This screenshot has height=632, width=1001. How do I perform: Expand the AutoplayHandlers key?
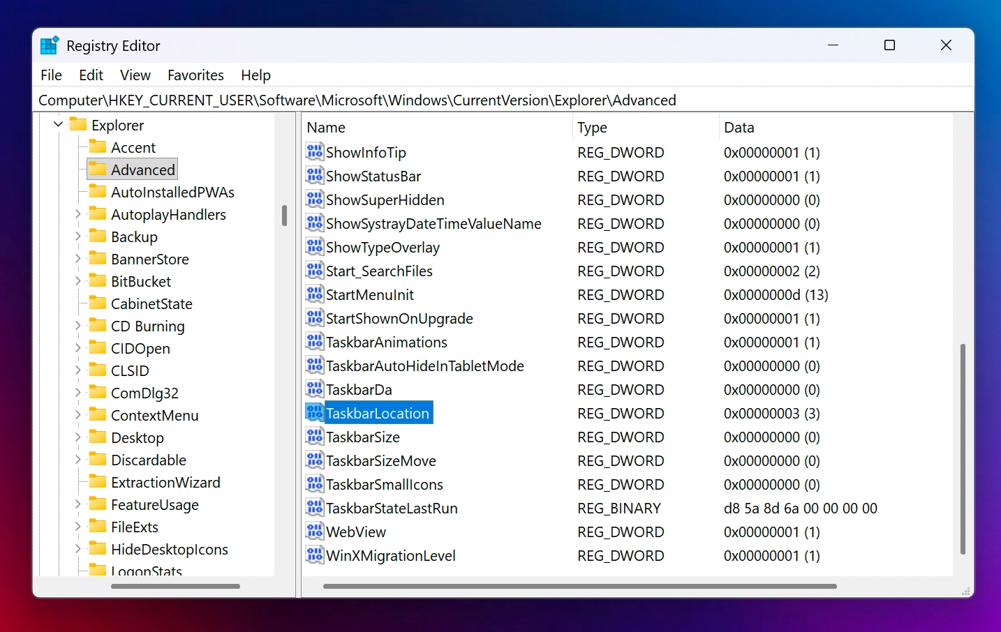(77, 214)
